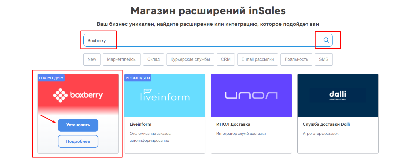Open the Dalli logo thumbnail
396x161 pixels.
[338, 95]
